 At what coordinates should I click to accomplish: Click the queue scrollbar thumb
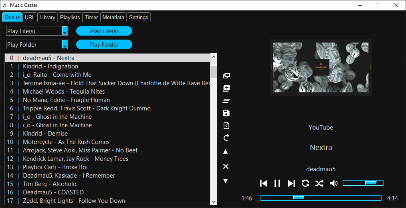[214, 72]
